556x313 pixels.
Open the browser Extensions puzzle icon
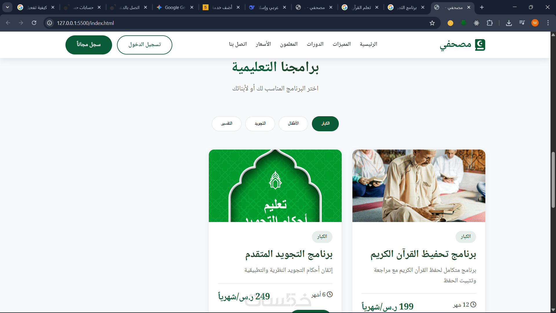[x=490, y=23]
